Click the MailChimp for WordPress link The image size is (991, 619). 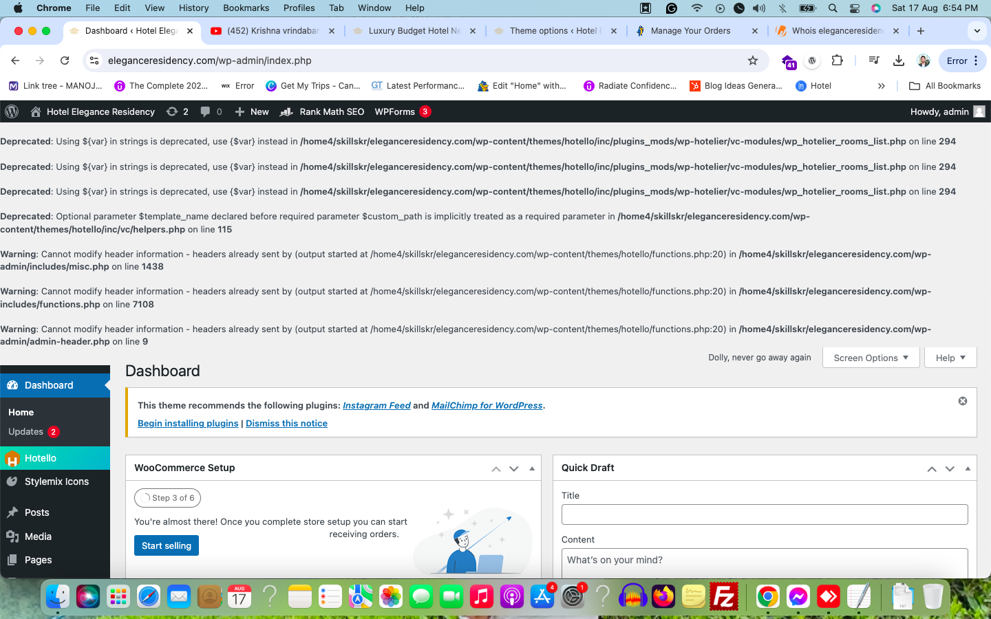(487, 405)
